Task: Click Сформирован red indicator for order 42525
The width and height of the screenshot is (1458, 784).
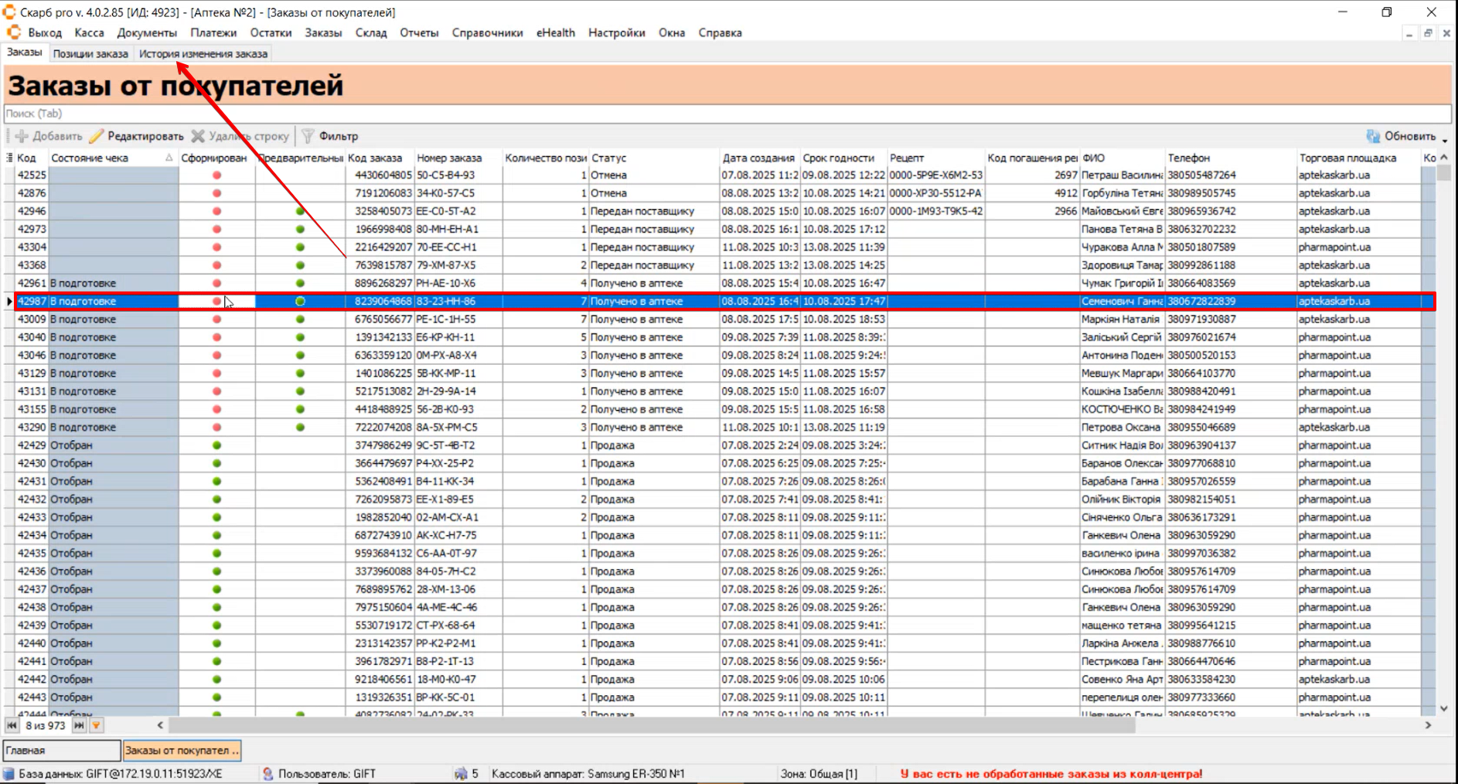Action: coord(216,176)
